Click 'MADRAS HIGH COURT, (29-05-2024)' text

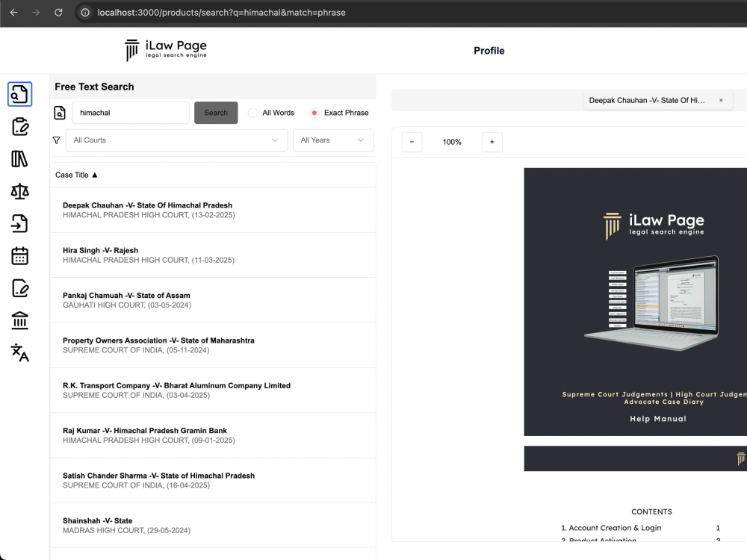pyautogui.click(x=126, y=530)
